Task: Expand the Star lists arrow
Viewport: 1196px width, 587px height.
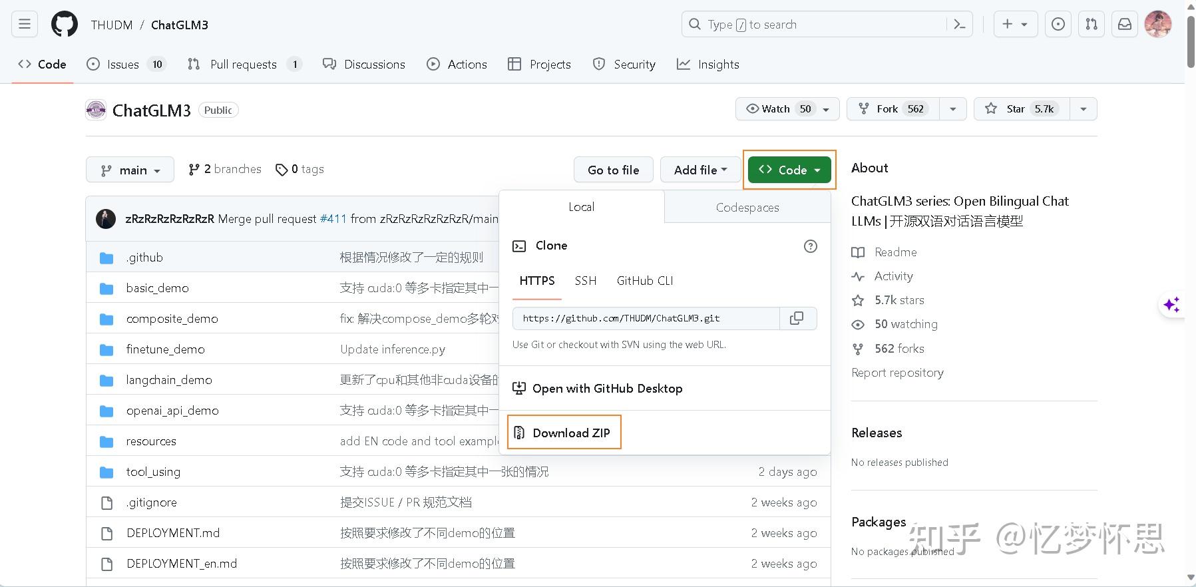Action: tap(1084, 109)
